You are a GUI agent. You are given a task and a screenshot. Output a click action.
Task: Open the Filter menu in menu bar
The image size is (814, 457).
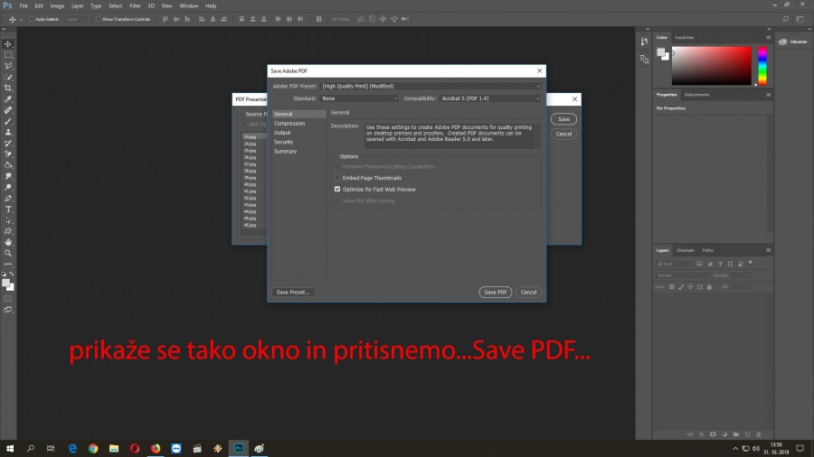tap(135, 5)
